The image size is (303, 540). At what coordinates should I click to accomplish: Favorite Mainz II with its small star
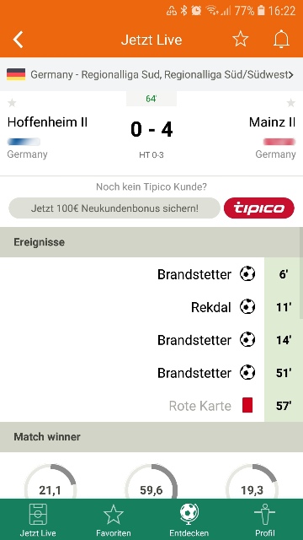[291, 103]
